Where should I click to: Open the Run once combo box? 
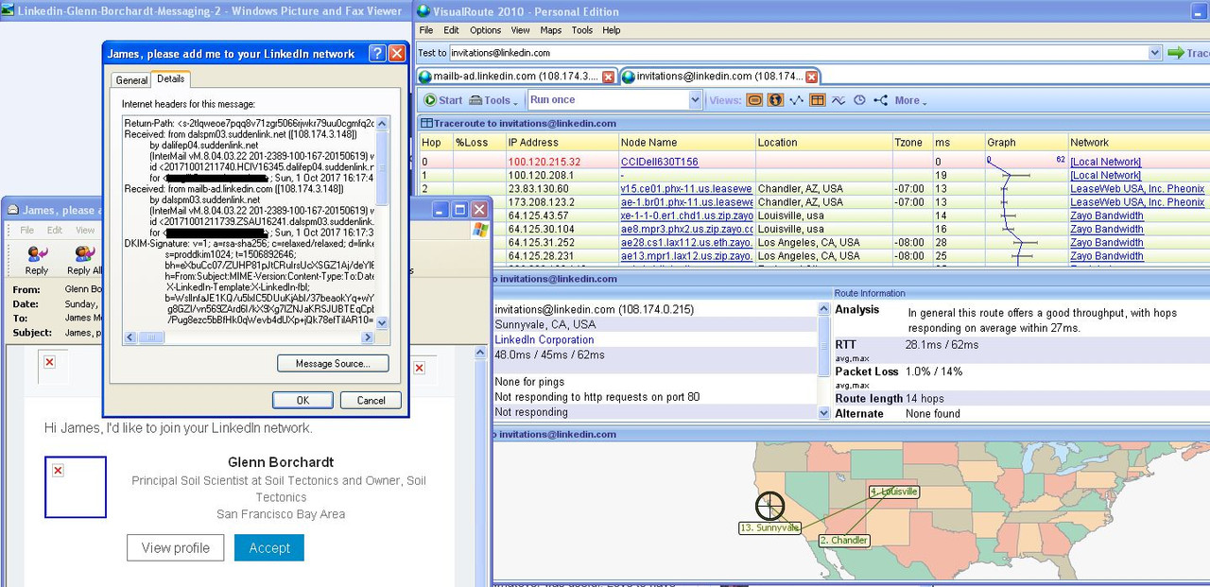(614, 100)
